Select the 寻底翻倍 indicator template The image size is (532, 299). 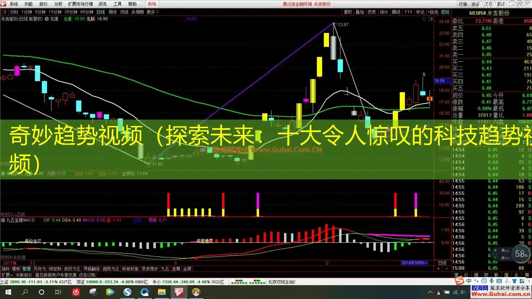(x=91, y=269)
